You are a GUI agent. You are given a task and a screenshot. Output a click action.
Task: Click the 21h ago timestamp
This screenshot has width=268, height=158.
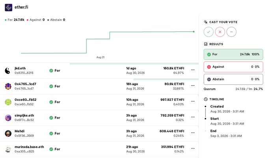click(x=132, y=147)
